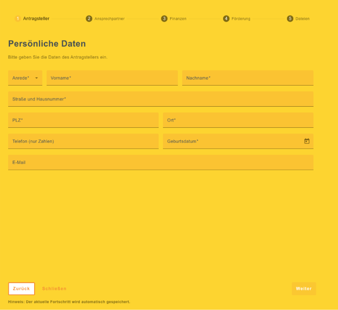Focus the Telefon (nur Zahlen) field
The image size is (338, 310).
pyautogui.click(x=84, y=141)
